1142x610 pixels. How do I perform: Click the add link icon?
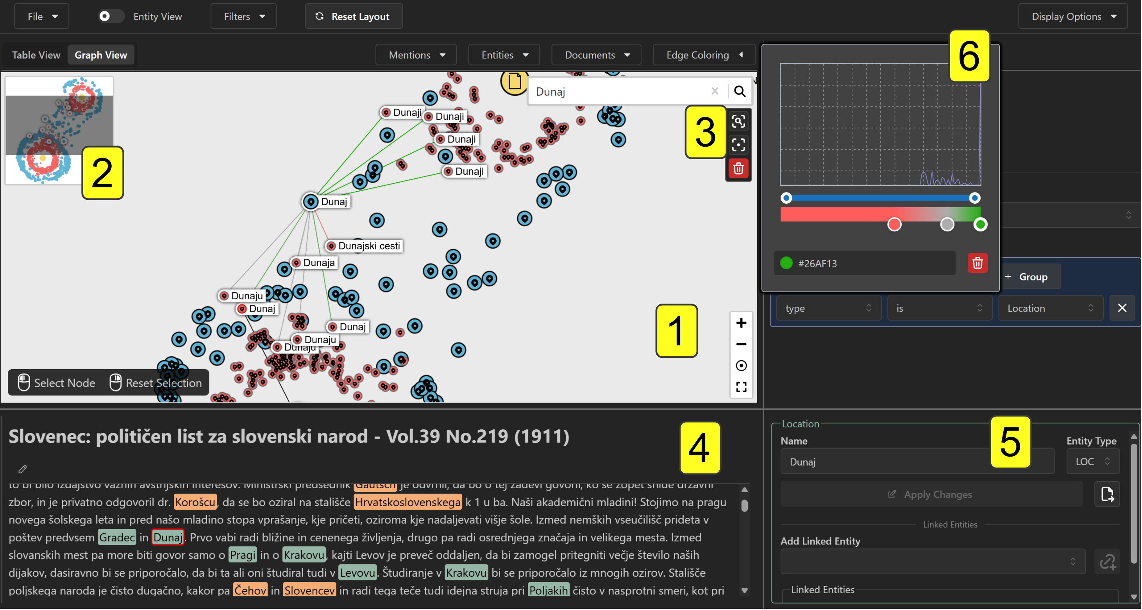(1107, 562)
